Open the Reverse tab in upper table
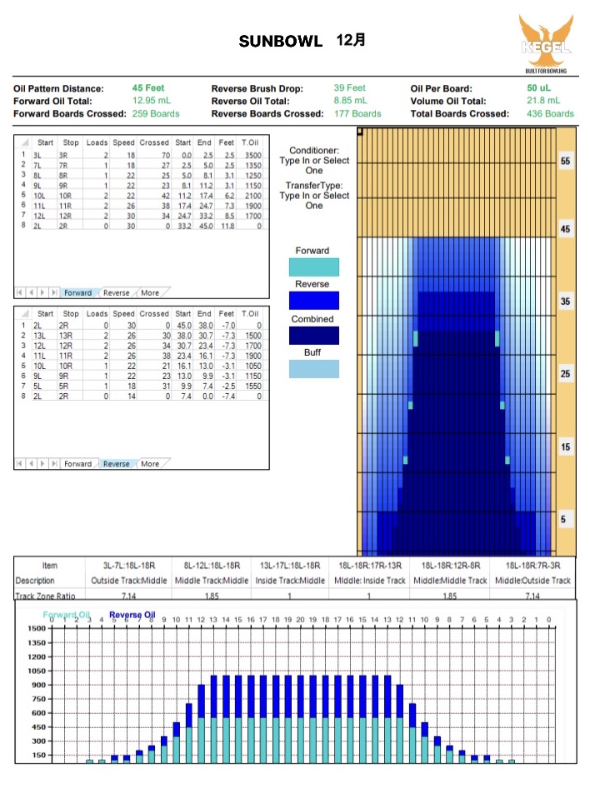 [116, 292]
